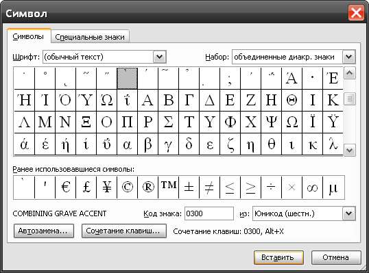Select the capital Upsilon with dialytika symbol
This screenshot has height=273, width=369.
pyautogui.click(x=333, y=122)
